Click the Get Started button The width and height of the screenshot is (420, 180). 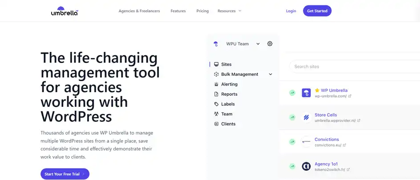(317, 11)
